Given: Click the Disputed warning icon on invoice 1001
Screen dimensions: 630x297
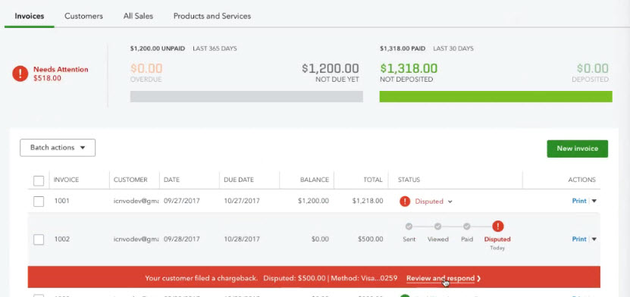Looking at the screenshot, I should (x=405, y=202).
